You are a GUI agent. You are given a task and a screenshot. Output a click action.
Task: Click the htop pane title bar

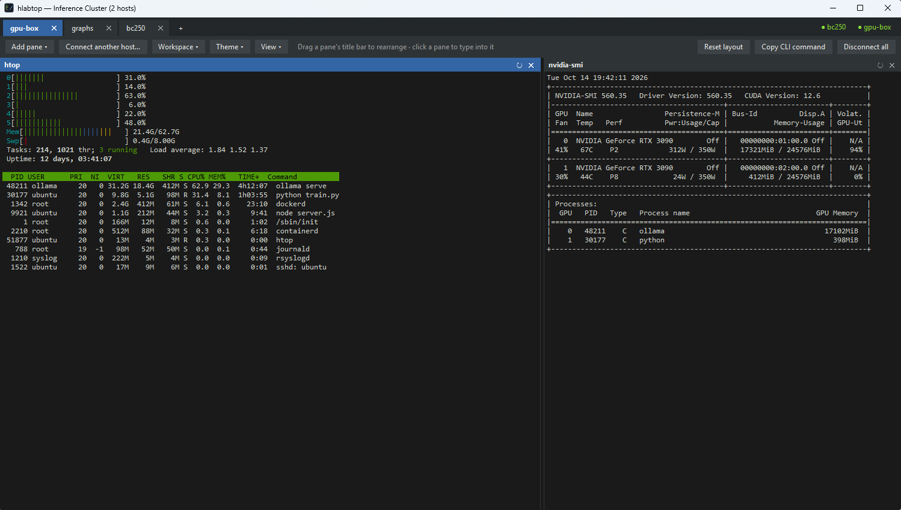[x=270, y=65]
